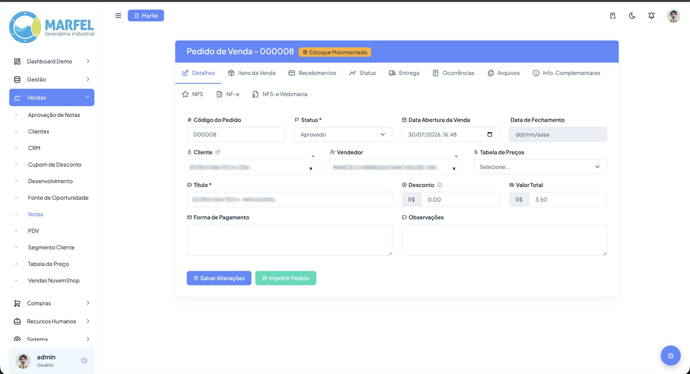Screen dimensions: 690x374
Task: Open Tabela de Preço in sidebar
Action: 48,264
